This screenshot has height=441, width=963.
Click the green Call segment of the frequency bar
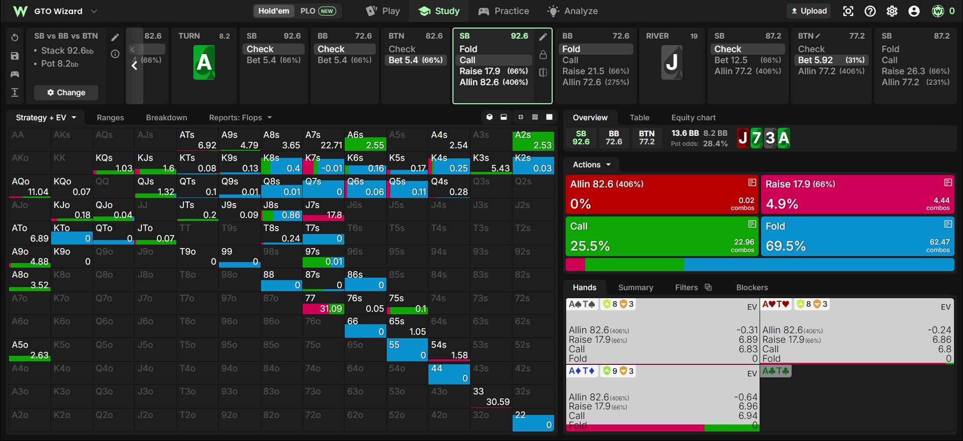634,265
